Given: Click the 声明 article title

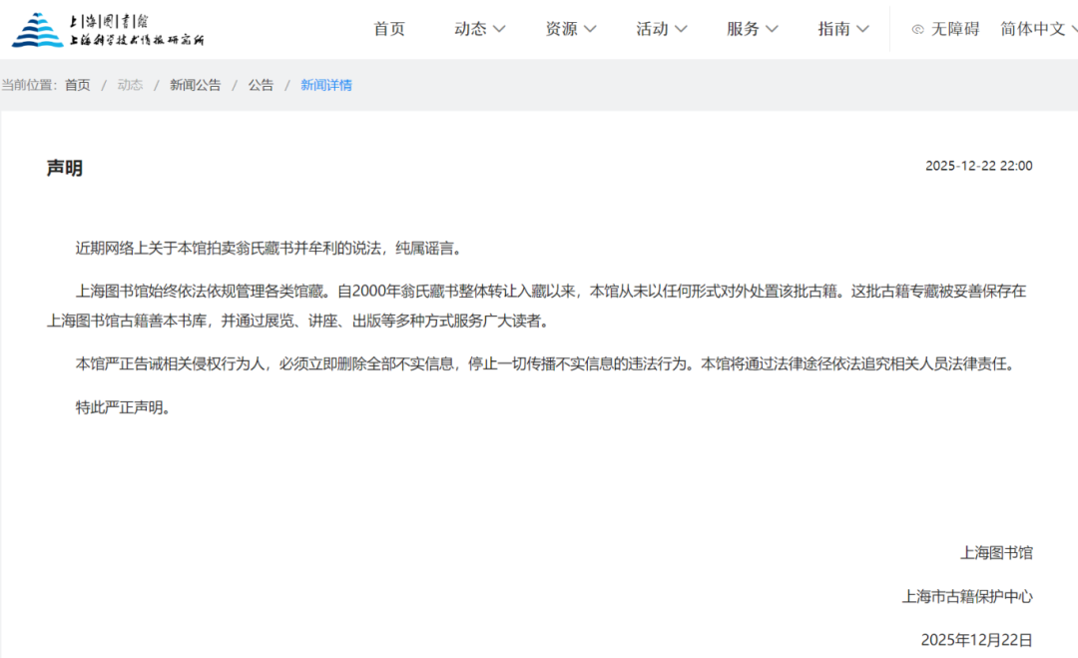Looking at the screenshot, I should 65,168.
